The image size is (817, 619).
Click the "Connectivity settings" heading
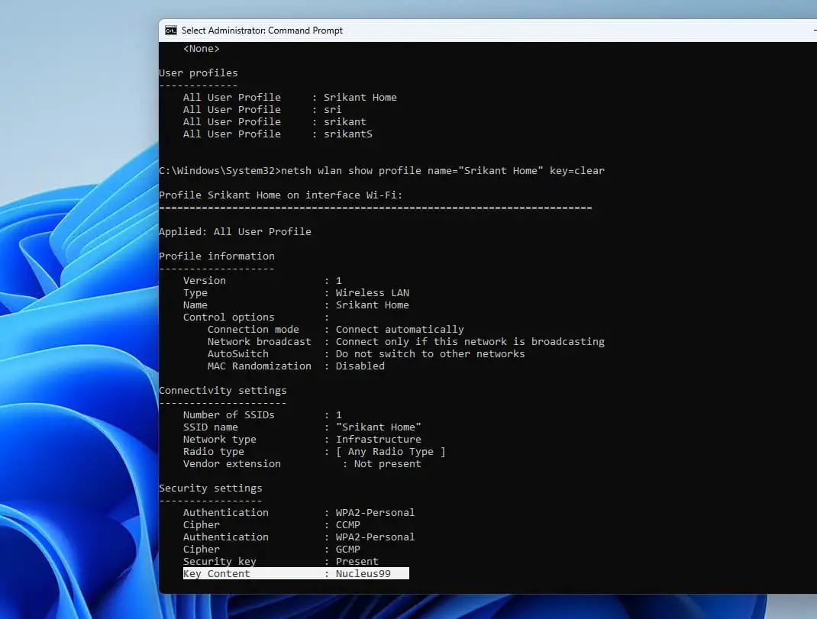click(222, 390)
